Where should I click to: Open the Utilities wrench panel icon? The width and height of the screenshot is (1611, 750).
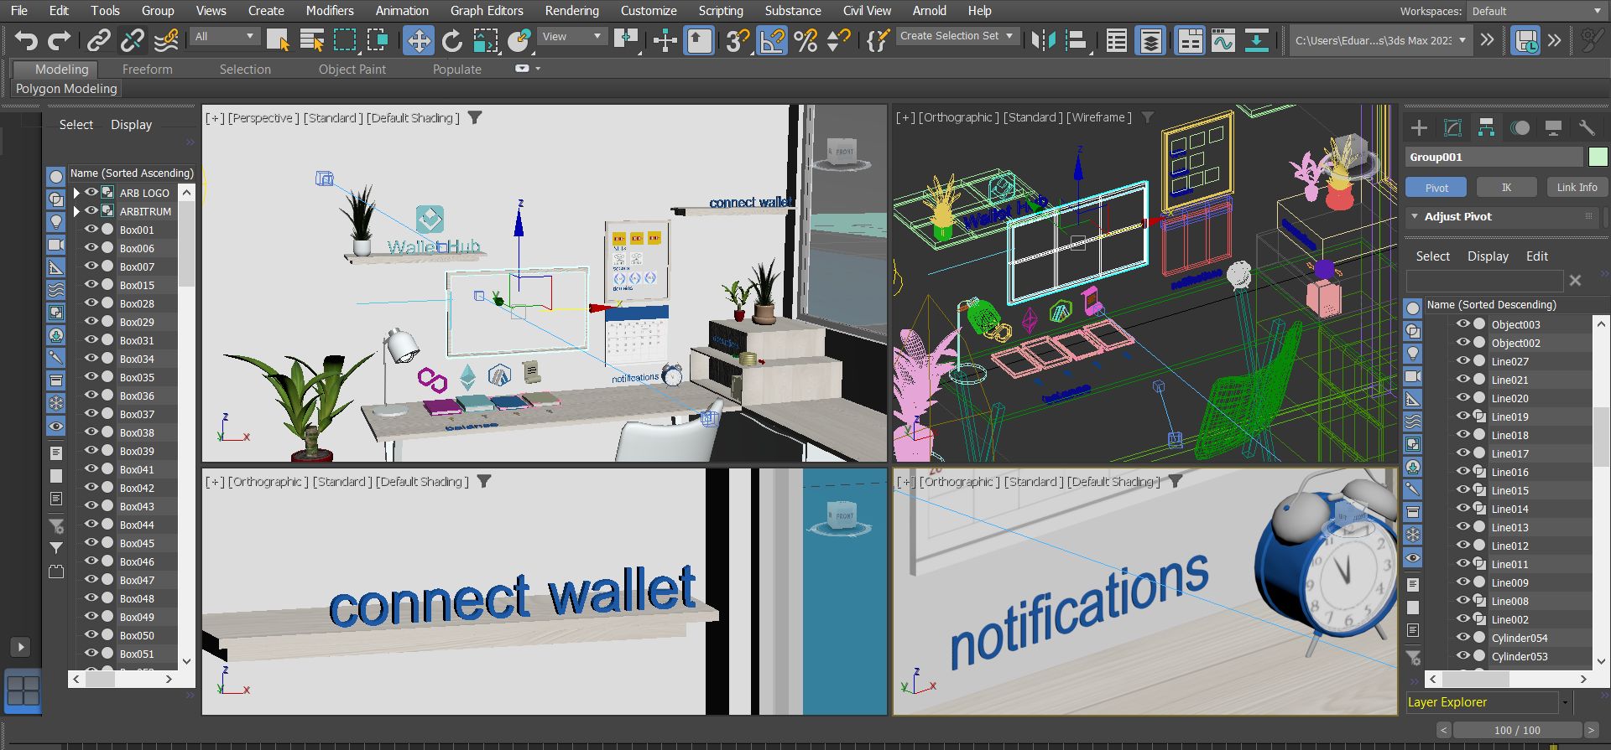click(1587, 127)
